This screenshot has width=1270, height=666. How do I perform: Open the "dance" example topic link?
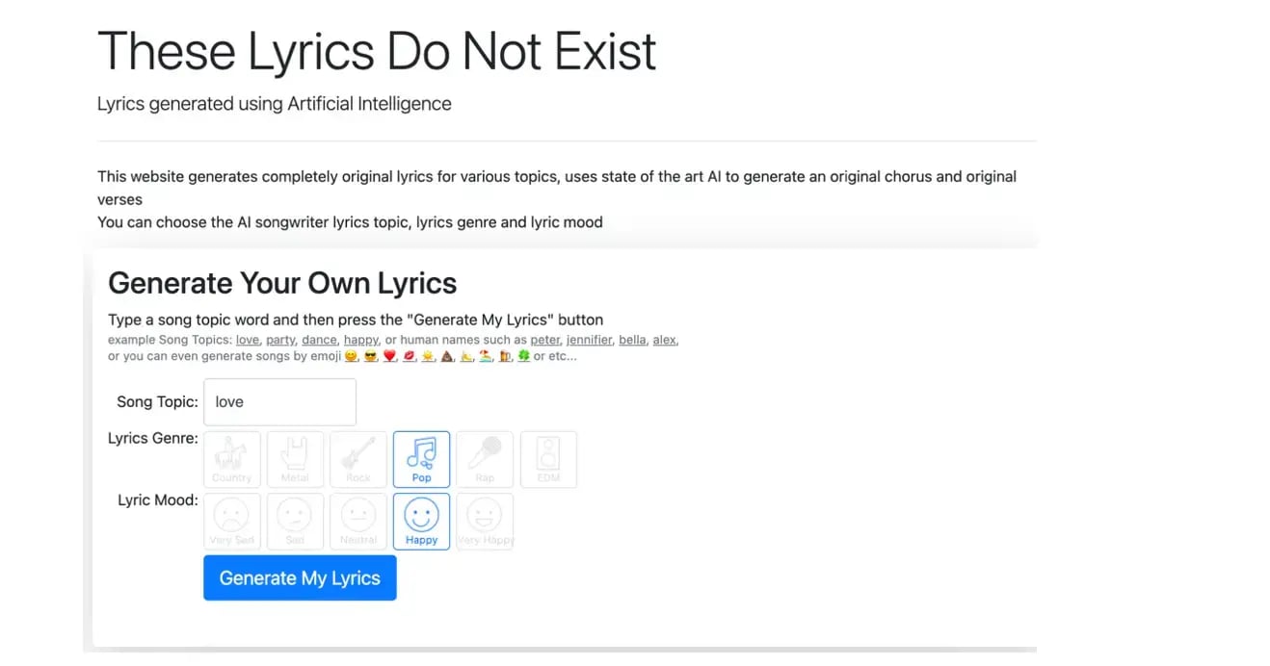[x=319, y=340]
